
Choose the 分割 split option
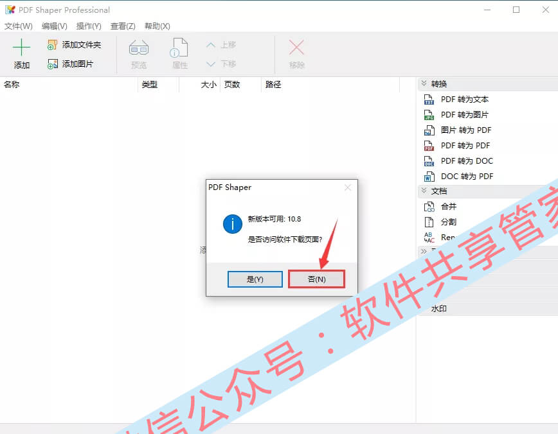click(449, 222)
